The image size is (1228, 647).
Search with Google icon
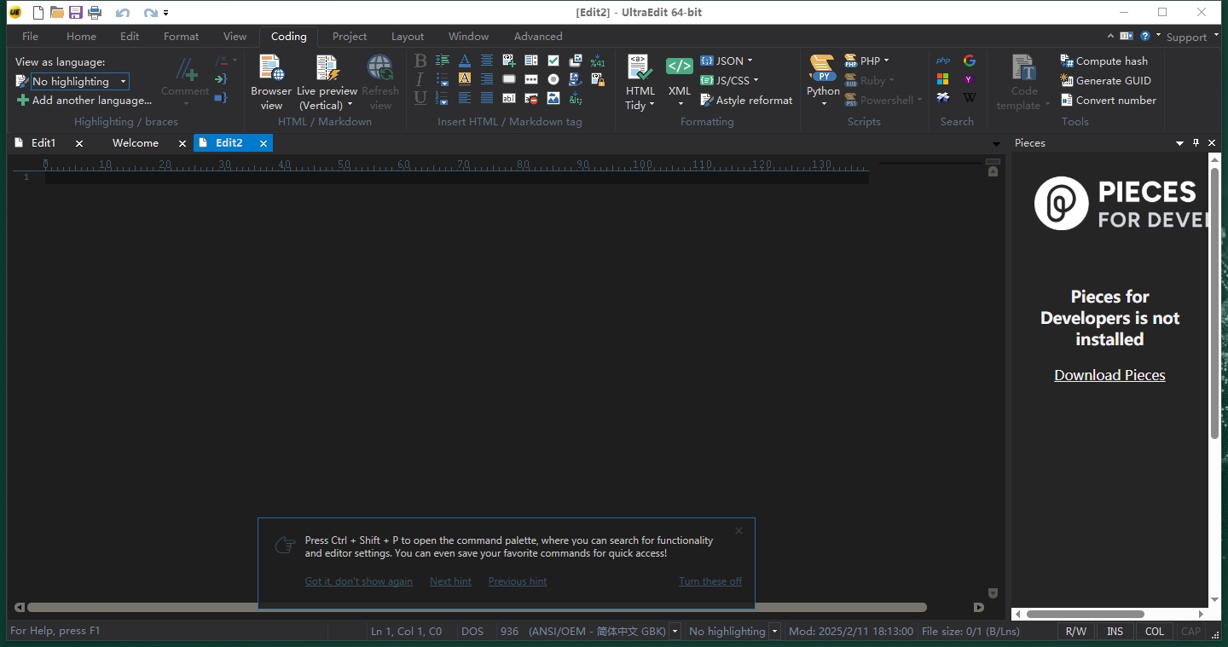970,61
